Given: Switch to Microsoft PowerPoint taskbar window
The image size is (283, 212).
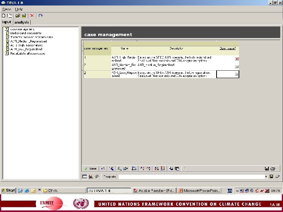Looking at the screenshot, I should point(199,190).
